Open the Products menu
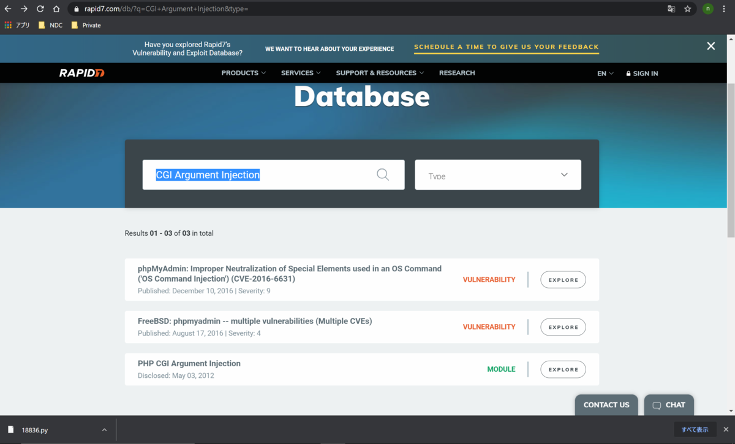Image resolution: width=735 pixels, height=444 pixels. [244, 73]
